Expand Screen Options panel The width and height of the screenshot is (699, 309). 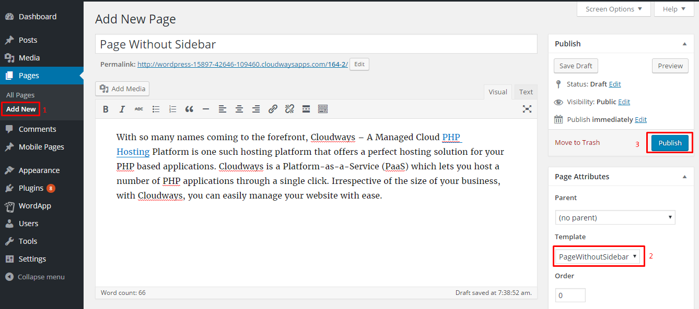point(614,9)
